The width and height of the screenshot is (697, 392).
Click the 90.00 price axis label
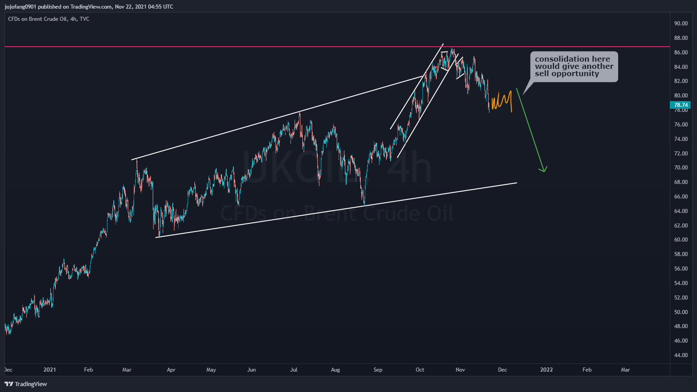[x=681, y=24]
